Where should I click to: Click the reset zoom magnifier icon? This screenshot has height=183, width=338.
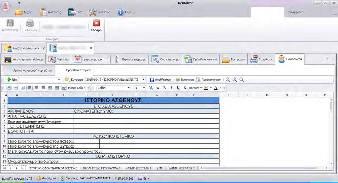click(x=241, y=80)
